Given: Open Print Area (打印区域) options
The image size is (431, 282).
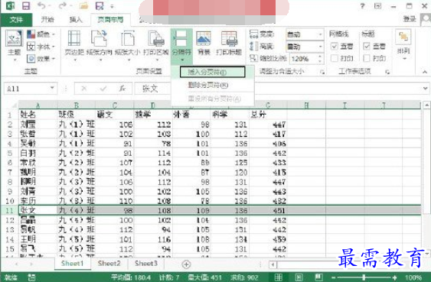Looking at the screenshot, I should coord(156,45).
